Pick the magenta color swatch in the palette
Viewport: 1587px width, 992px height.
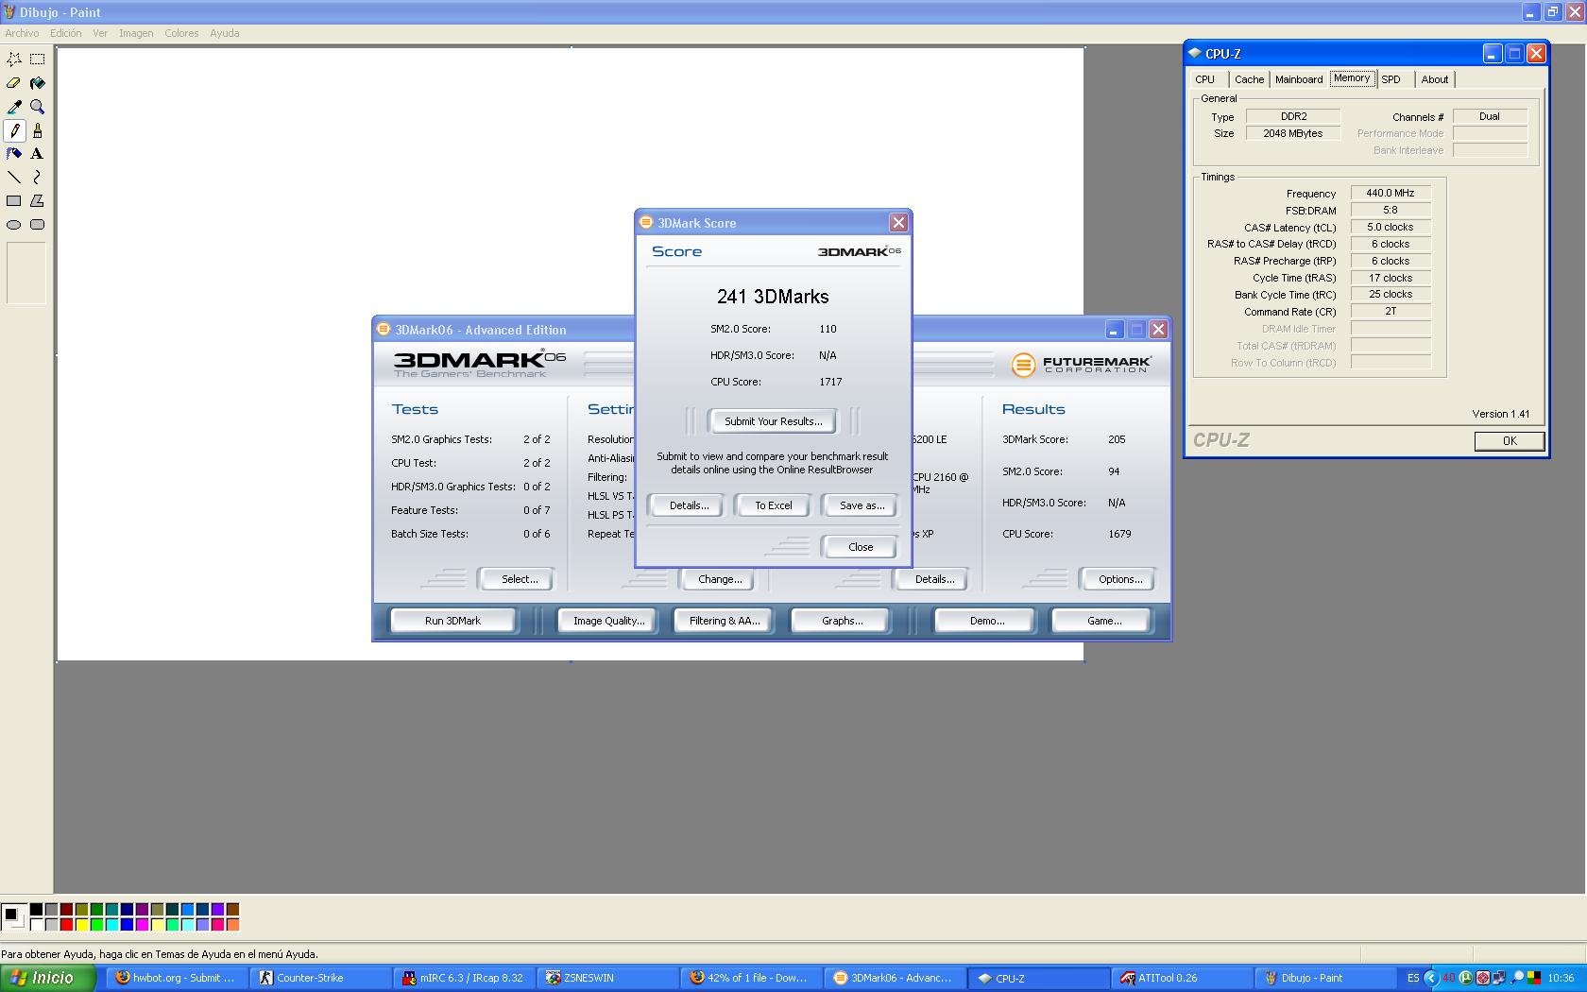pyautogui.click(x=142, y=924)
